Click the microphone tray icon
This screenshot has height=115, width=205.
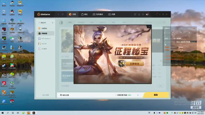[x=154, y=113]
